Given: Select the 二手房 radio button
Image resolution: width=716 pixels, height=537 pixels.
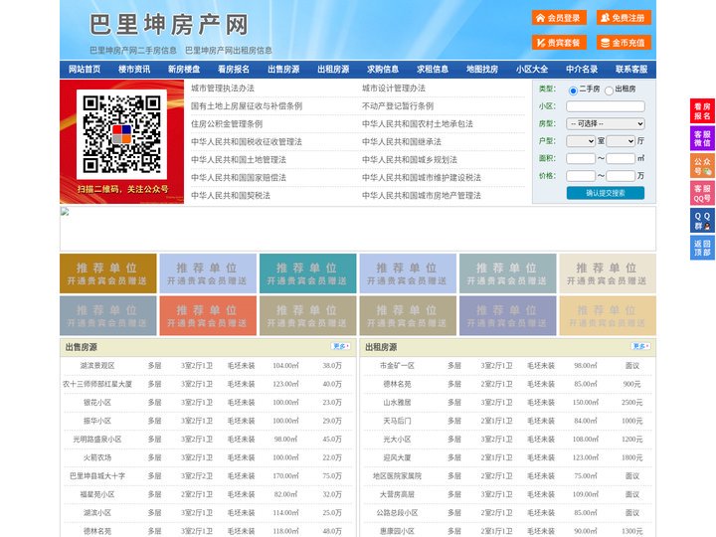Looking at the screenshot, I should click(573, 90).
